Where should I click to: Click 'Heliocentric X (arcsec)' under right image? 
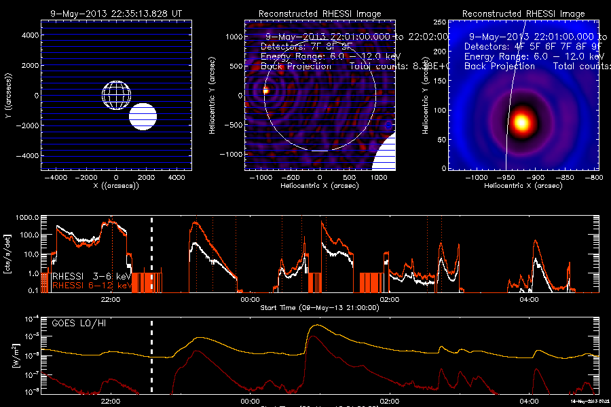[523, 185]
